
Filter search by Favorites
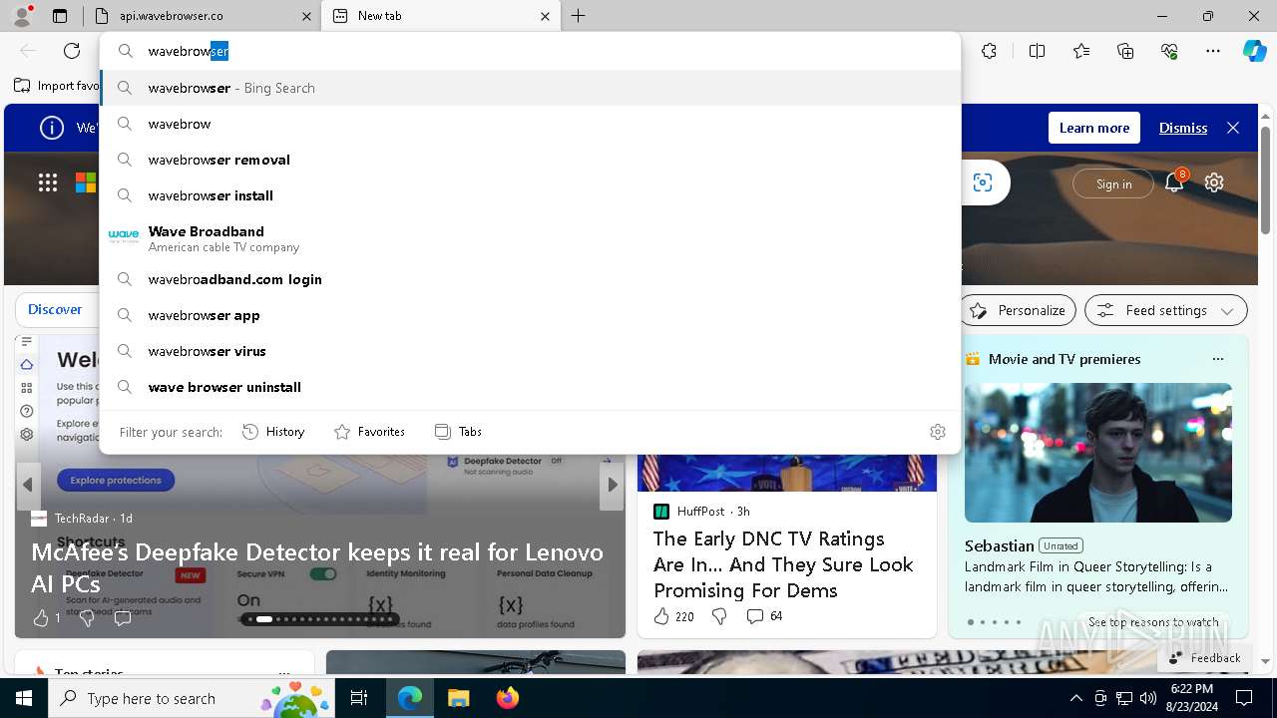point(369,432)
